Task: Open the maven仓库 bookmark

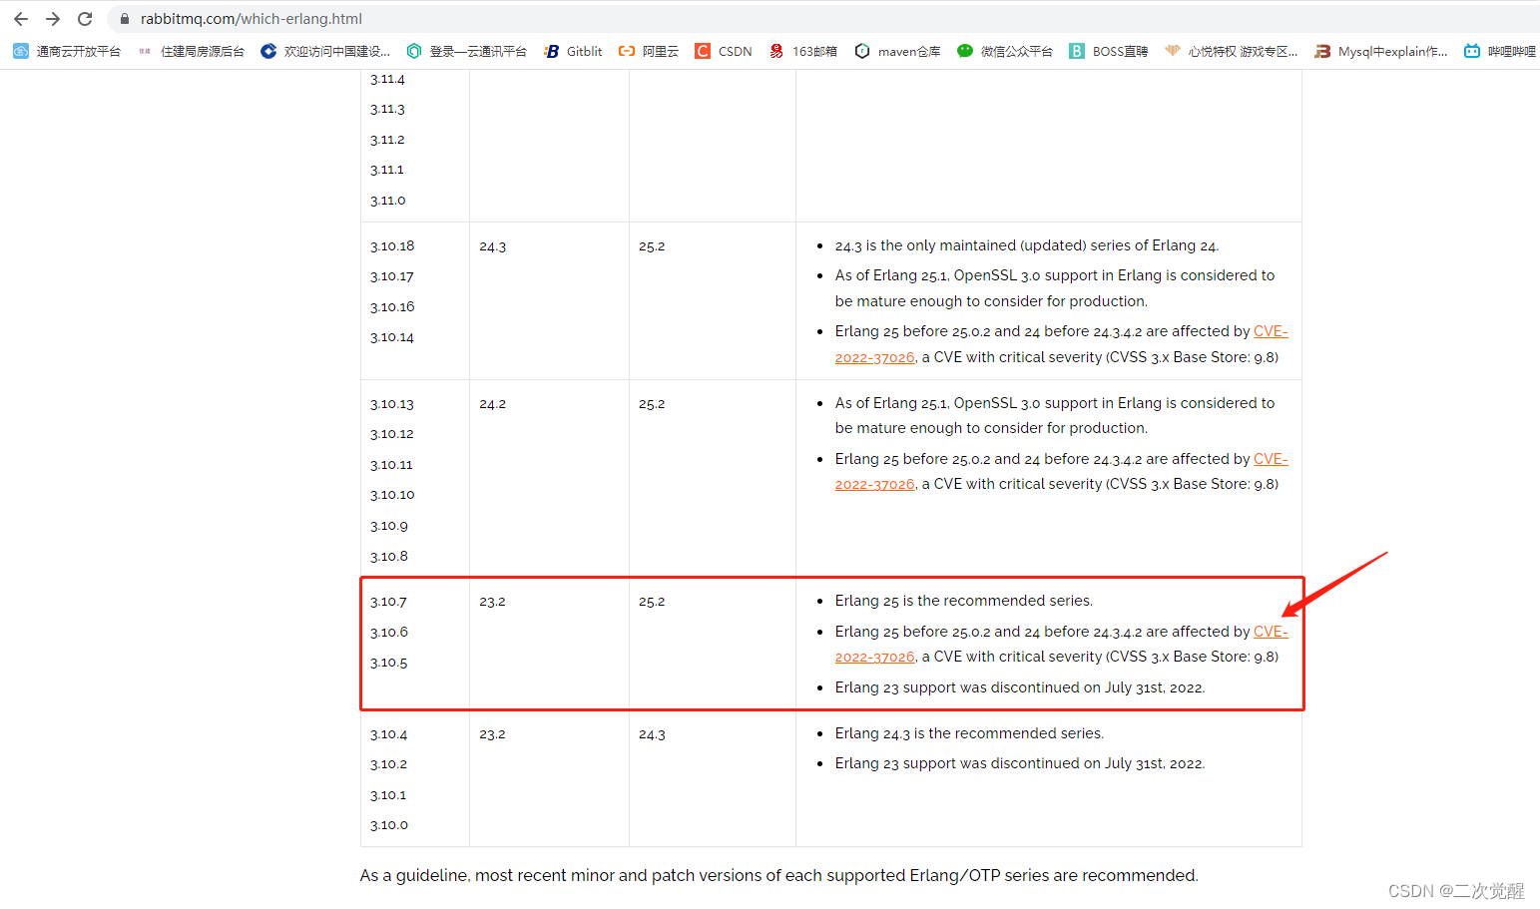Action: click(898, 51)
